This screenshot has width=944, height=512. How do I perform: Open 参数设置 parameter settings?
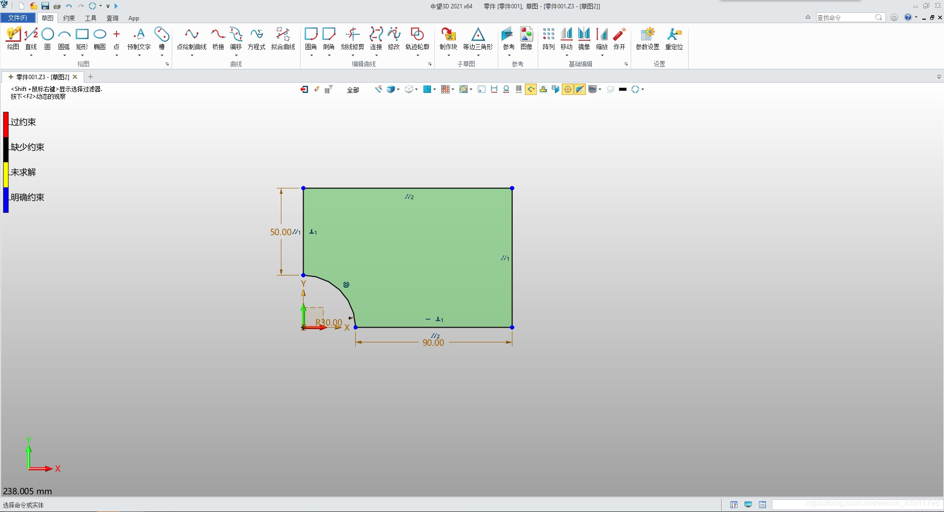tap(648, 38)
